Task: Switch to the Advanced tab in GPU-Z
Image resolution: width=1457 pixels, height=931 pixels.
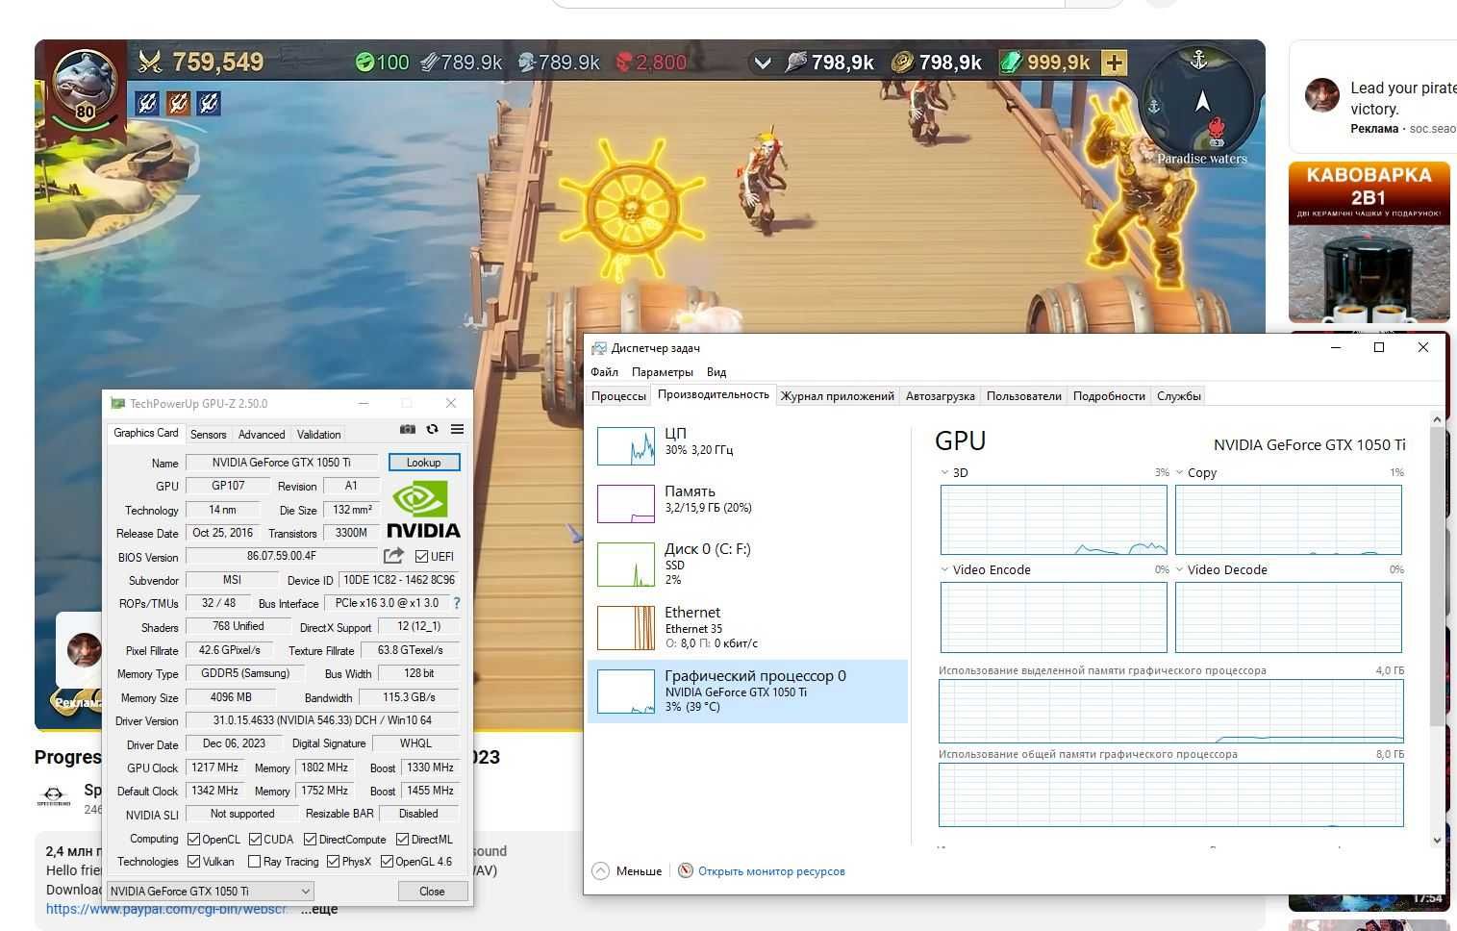Action: [x=262, y=434]
